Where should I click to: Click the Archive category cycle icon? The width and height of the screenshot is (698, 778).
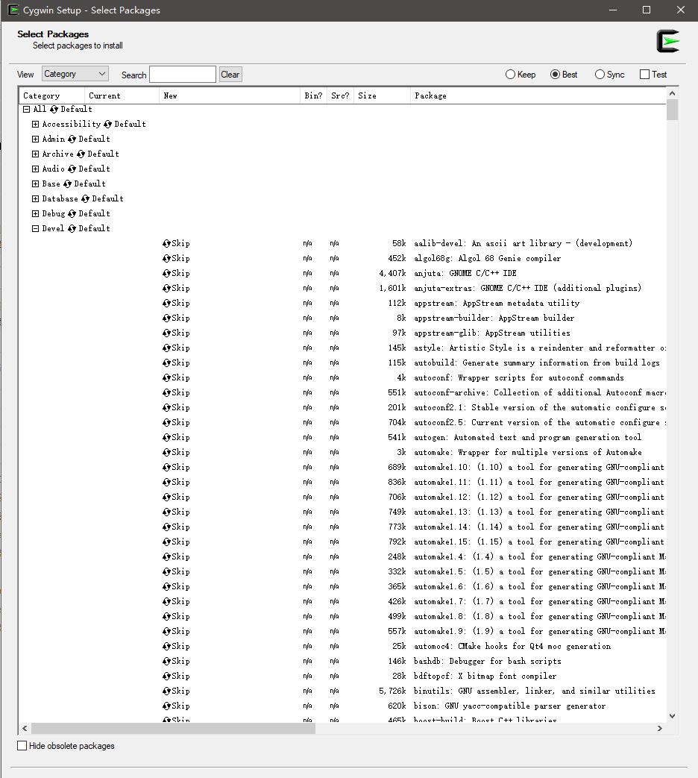pyautogui.click(x=81, y=154)
